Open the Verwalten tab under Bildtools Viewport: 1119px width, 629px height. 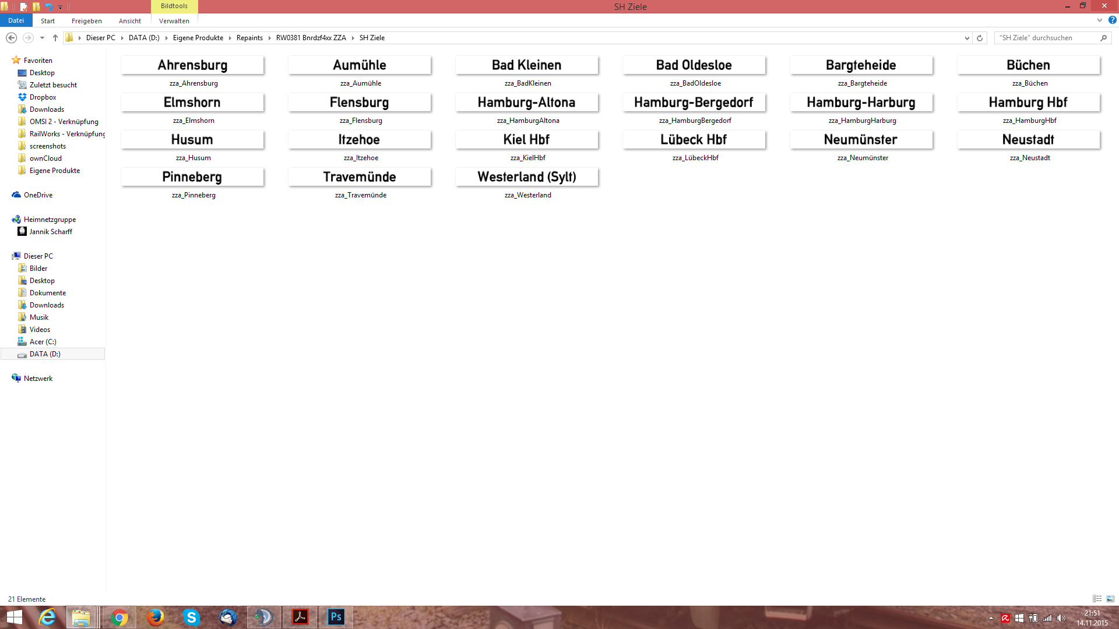174,21
